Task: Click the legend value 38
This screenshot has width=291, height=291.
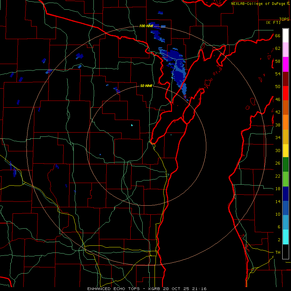Action: coord(278,125)
